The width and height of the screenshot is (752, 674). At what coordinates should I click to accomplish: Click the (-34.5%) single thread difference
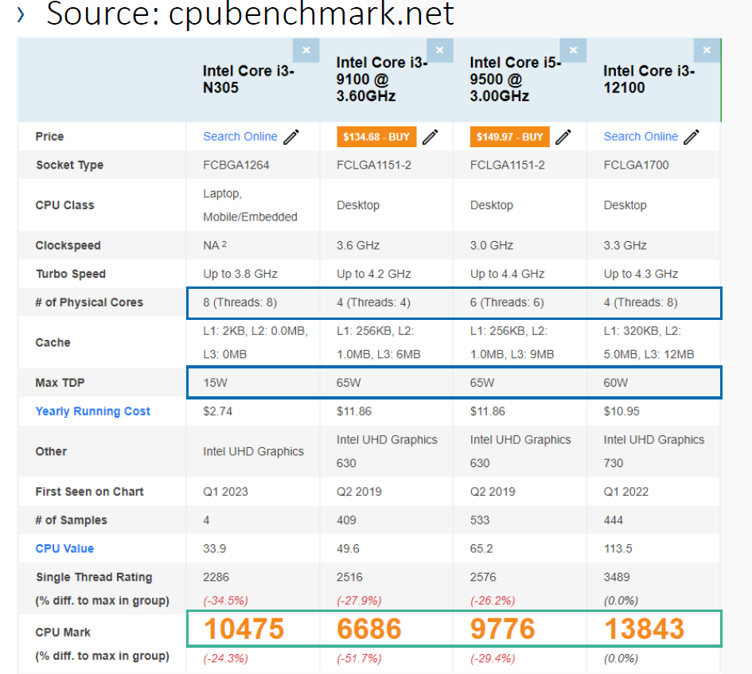pyautogui.click(x=225, y=601)
